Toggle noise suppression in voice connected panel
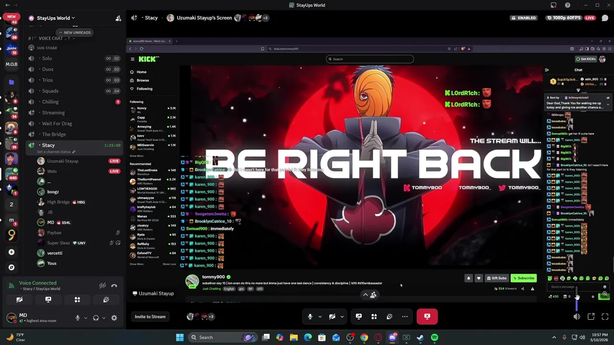614x345 pixels. tap(103, 286)
